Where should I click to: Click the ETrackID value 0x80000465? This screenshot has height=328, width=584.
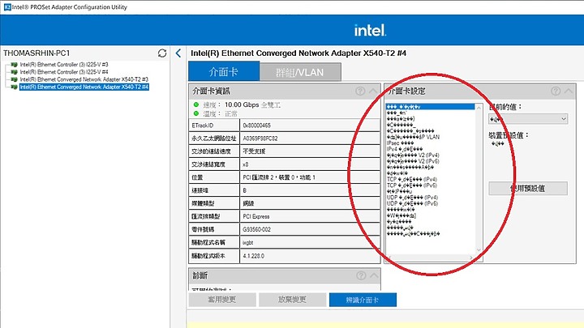256,126
